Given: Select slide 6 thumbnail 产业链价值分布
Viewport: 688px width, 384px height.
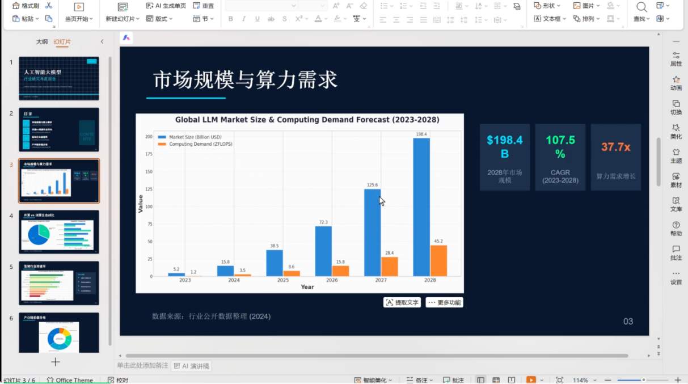Looking at the screenshot, I should pyautogui.click(x=59, y=332).
